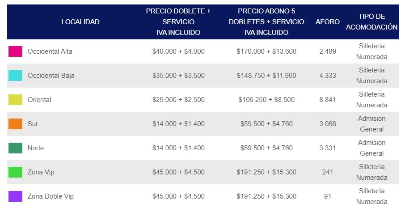Click the yellow Oriental color swatch
Viewport: 405px width, 212px height.
[15, 100]
